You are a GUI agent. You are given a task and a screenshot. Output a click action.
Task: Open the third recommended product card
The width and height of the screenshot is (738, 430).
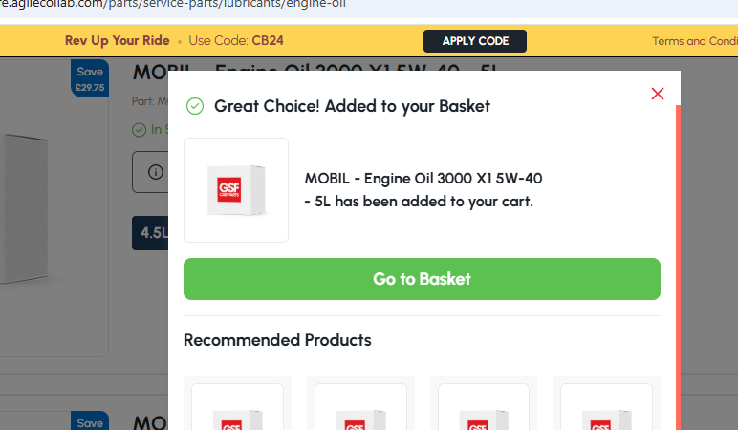pyautogui.click(x=484, y=403)
